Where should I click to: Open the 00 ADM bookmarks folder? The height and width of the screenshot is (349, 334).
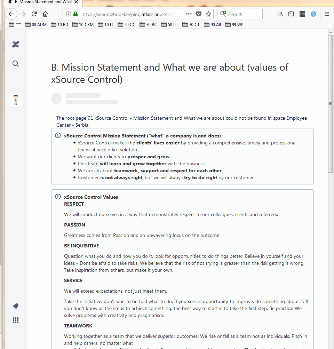(x=36, y=24)
